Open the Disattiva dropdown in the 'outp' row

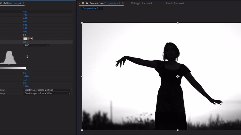point(47,93)
